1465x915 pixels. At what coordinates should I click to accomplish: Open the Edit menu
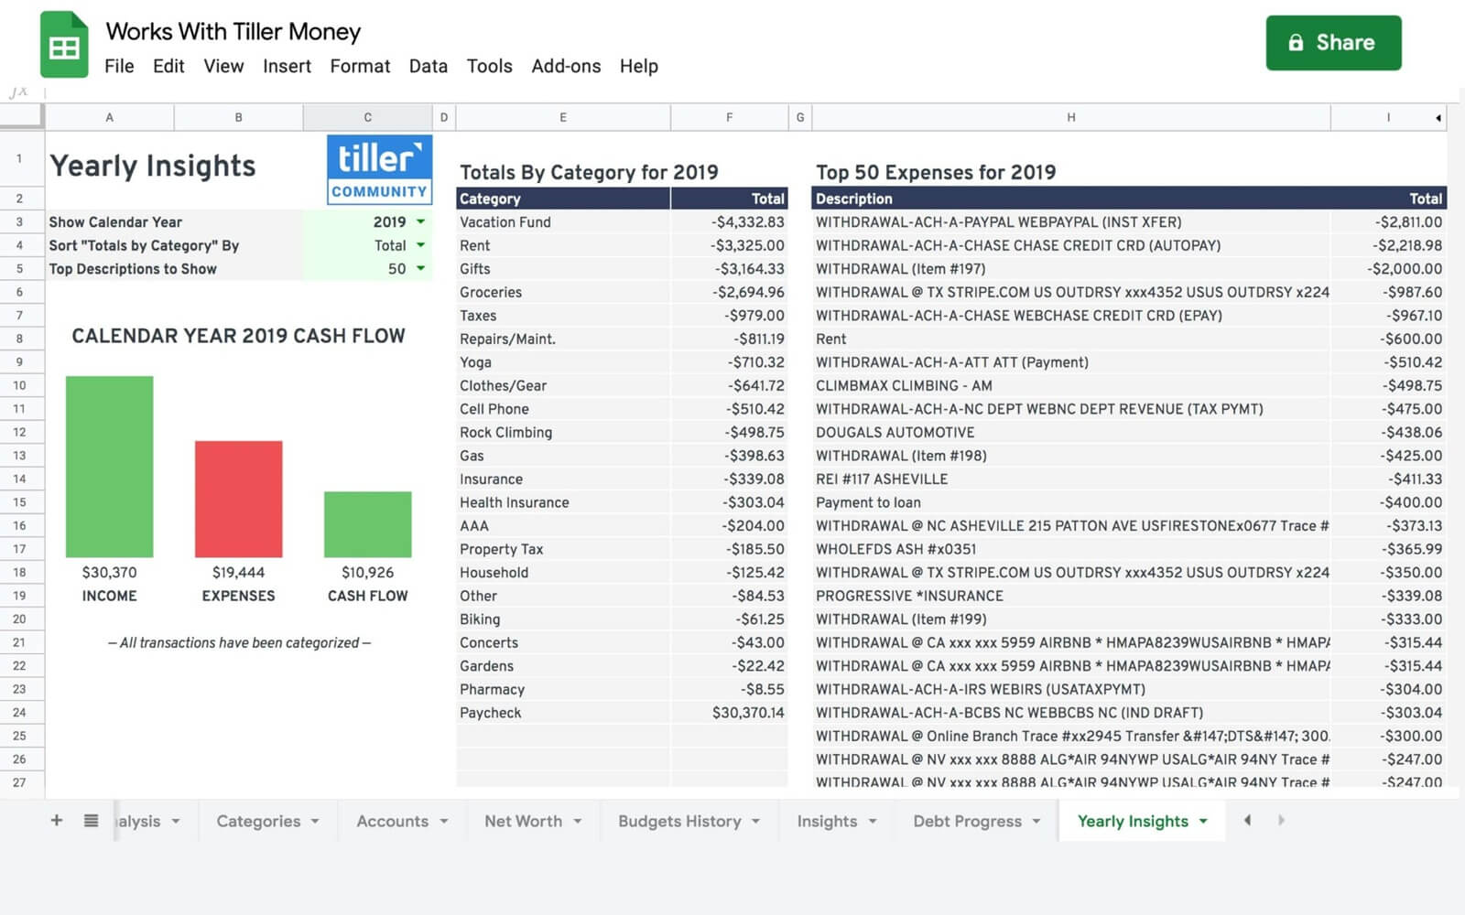coord(168,66)
